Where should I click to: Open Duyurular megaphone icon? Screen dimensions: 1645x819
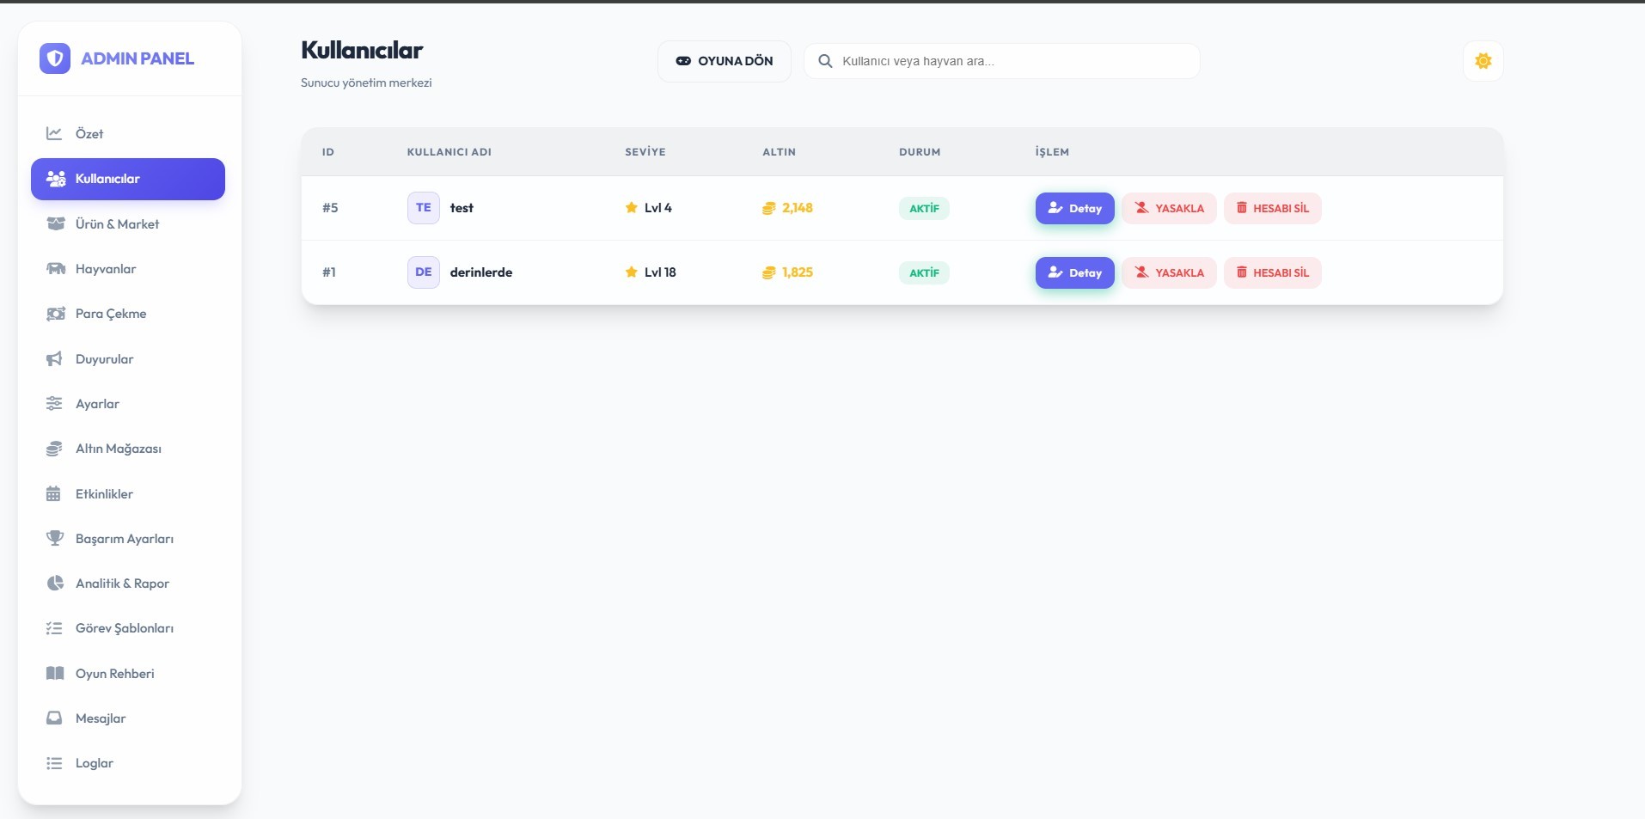tap(54, 359)
